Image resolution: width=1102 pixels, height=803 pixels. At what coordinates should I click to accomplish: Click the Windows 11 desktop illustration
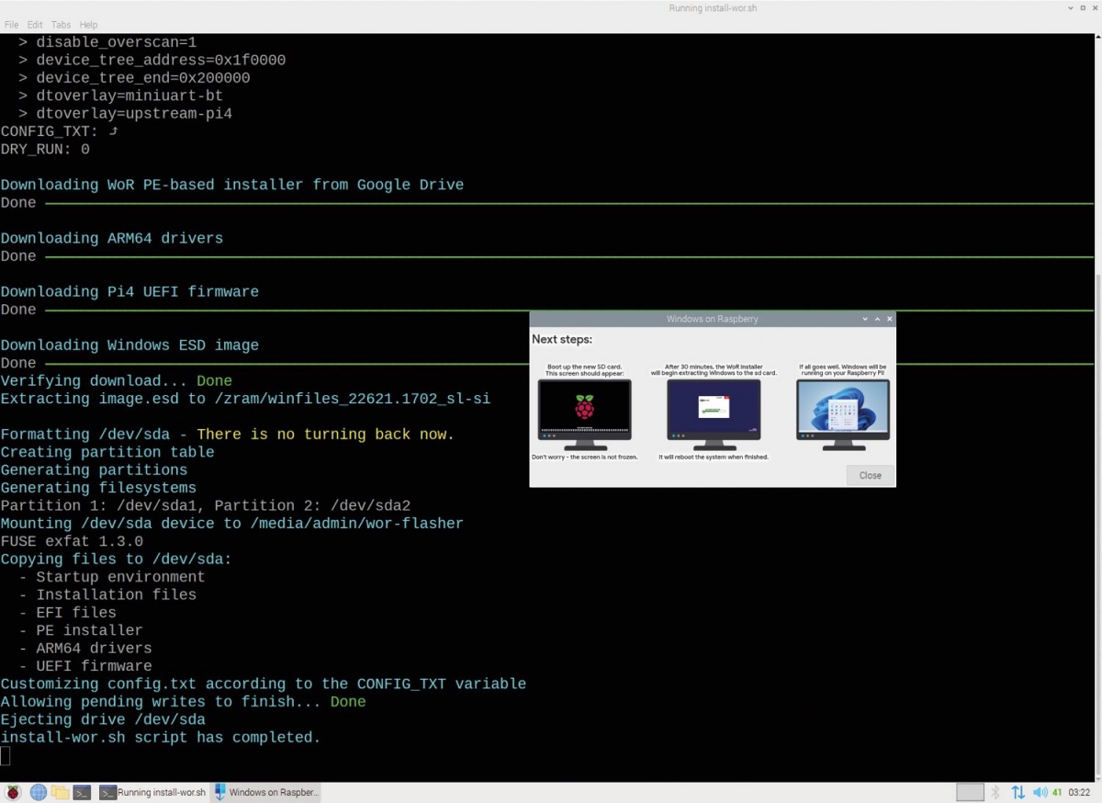(x=843, y=413)
